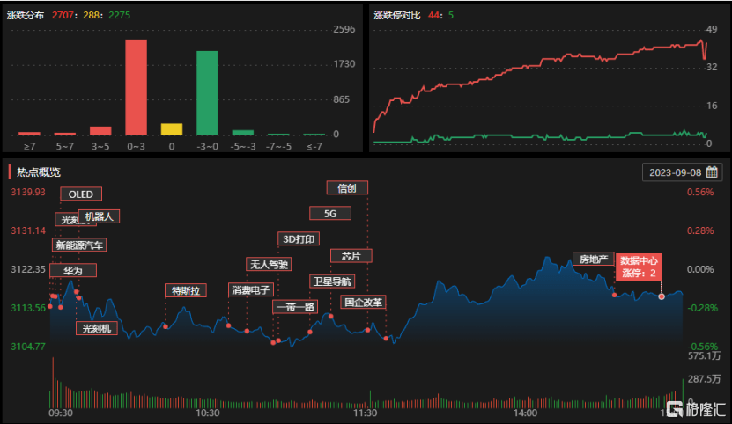The image size is (732, 424).
Task: Open the calendar icon in date picker
Action: 712,172
